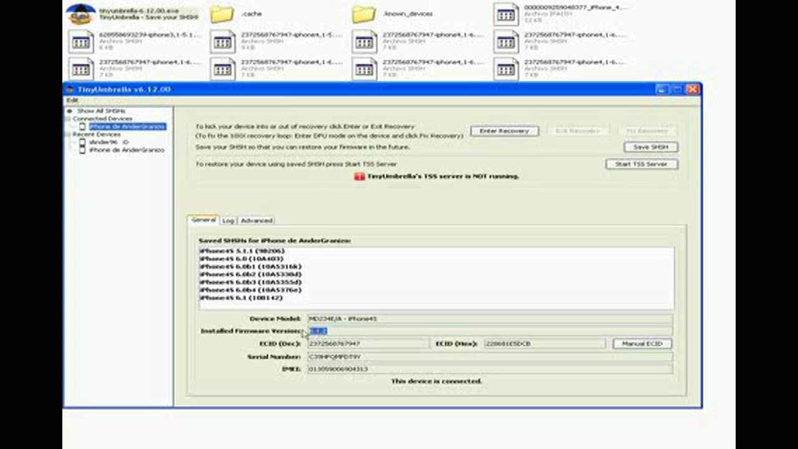This screenshot has height=449, width=798.
Task: Select the 0000009269048377_iPhone_4 archive file icon
Action: coord(506,14)
